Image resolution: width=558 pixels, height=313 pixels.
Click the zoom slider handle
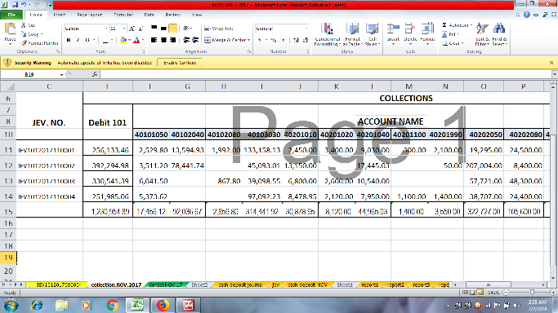[x=532, y=293]
